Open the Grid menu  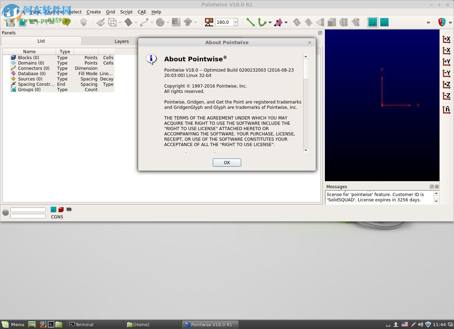[x=110, y=12]
